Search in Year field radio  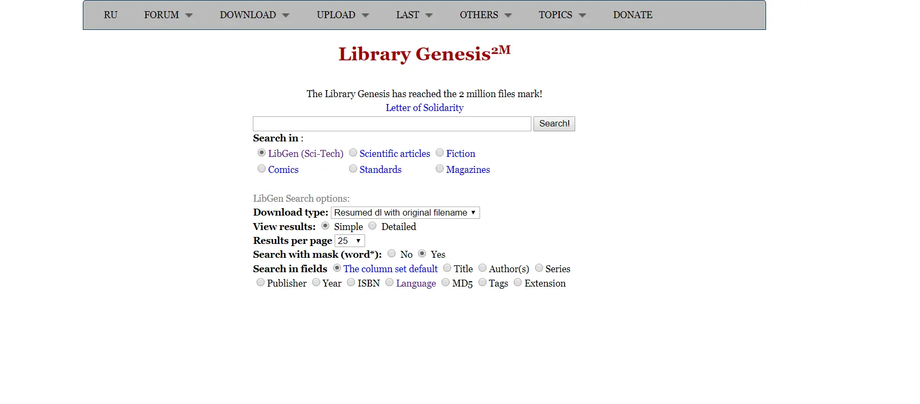click(x=316, y=282)
